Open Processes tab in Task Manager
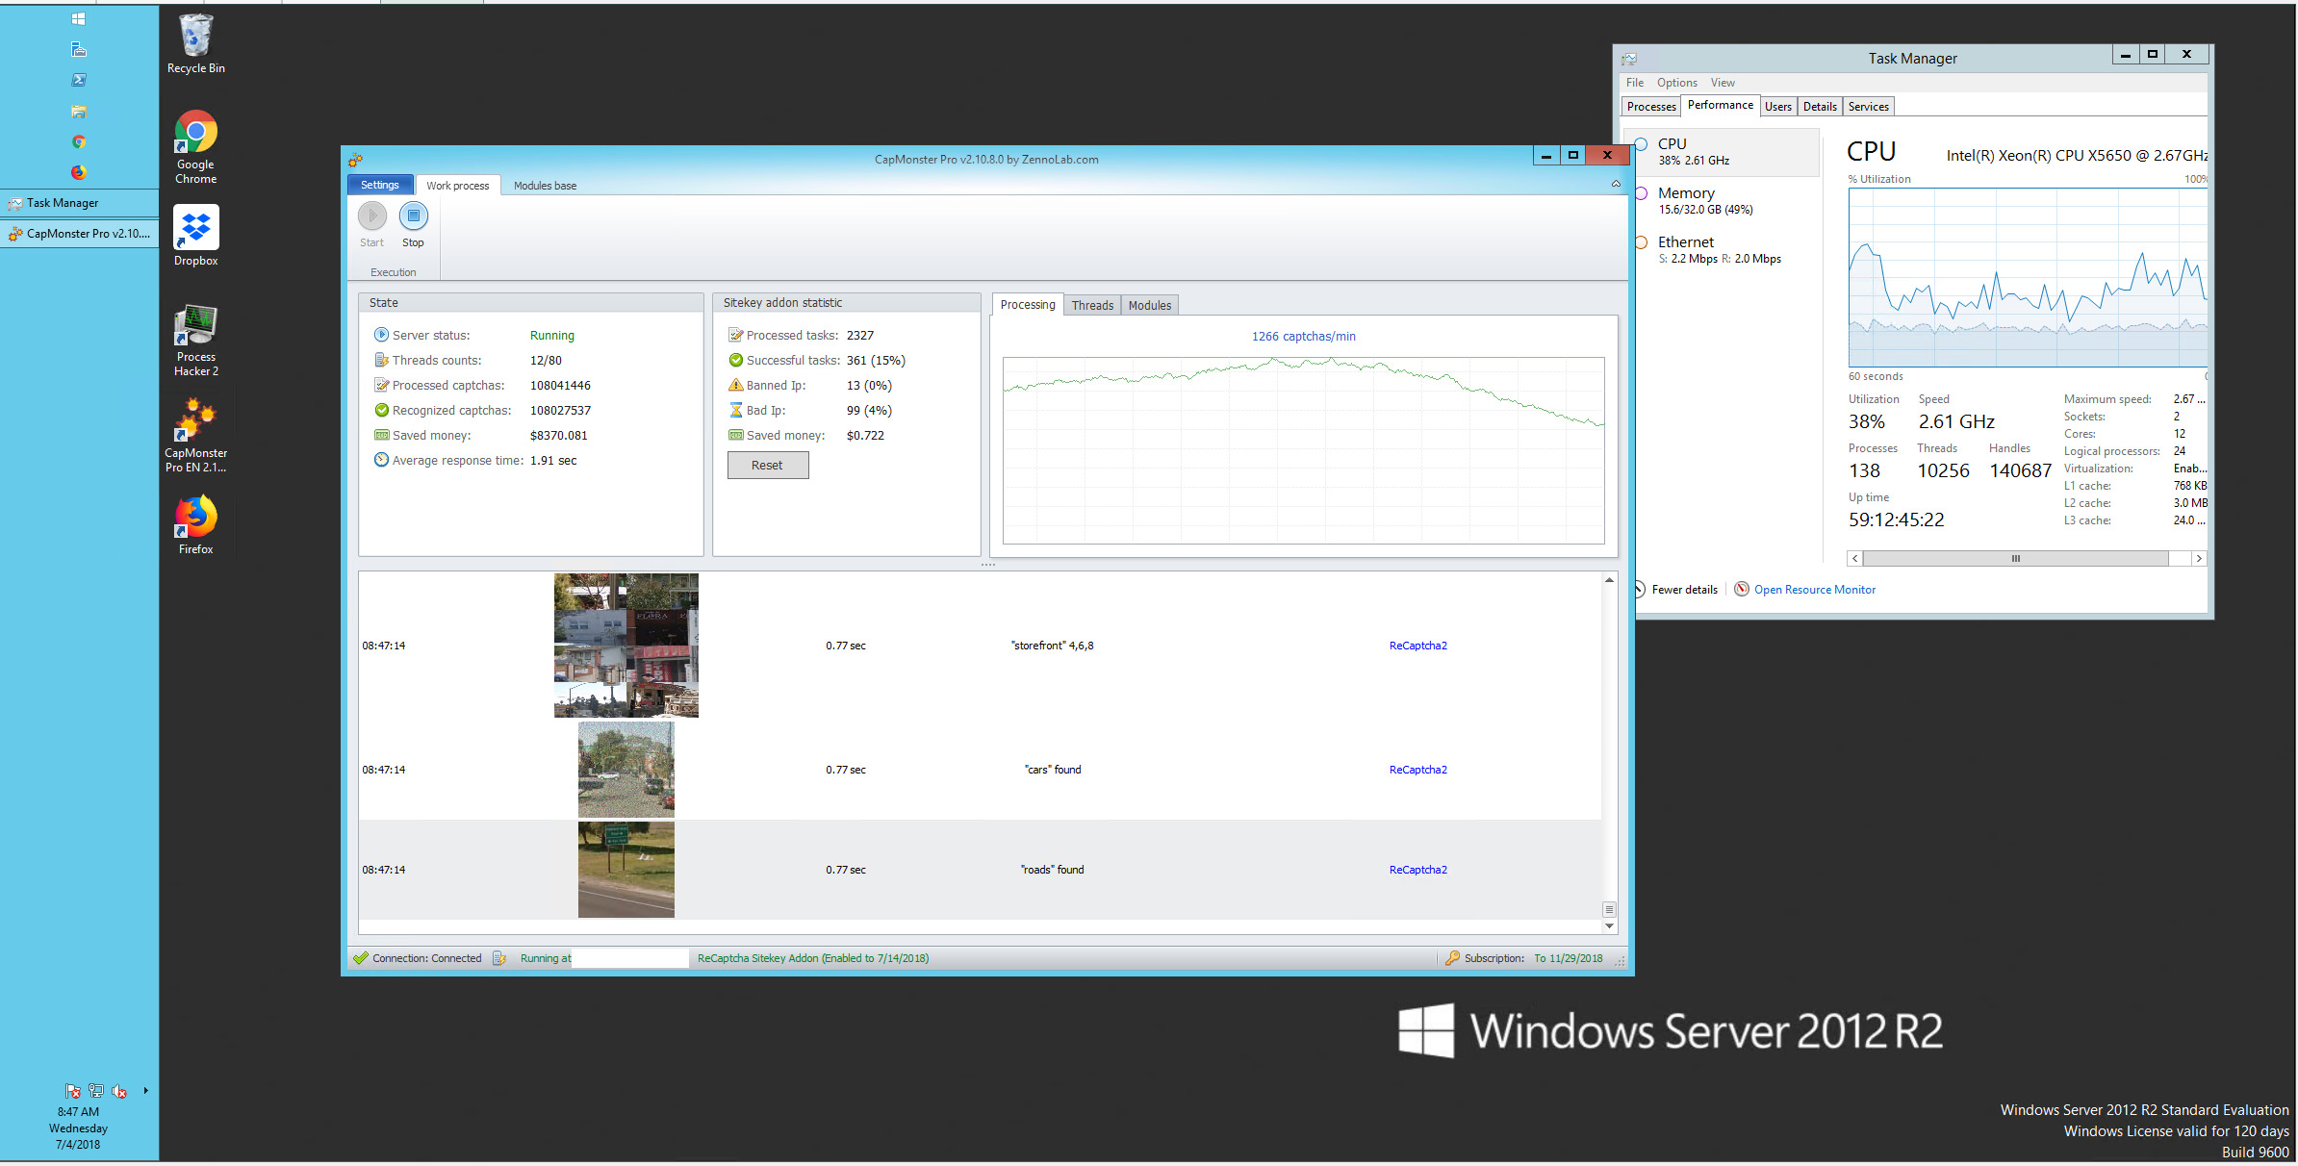This screenshot has width=2298, height=1166. click(x=1651, y=107)
